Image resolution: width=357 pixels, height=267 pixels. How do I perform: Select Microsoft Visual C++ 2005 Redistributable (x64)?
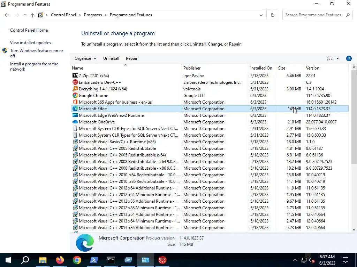pos(210,155)
